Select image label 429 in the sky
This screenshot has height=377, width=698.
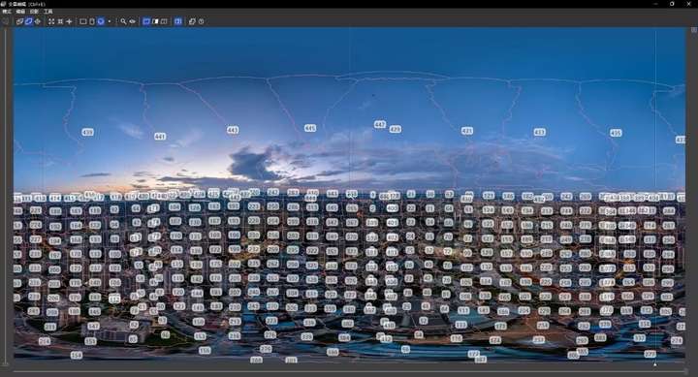coord(396,130)
